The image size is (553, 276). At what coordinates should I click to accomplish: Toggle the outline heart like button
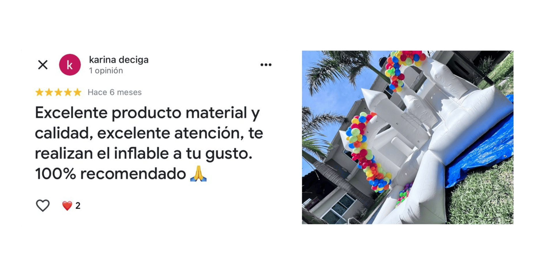[43, 206]
